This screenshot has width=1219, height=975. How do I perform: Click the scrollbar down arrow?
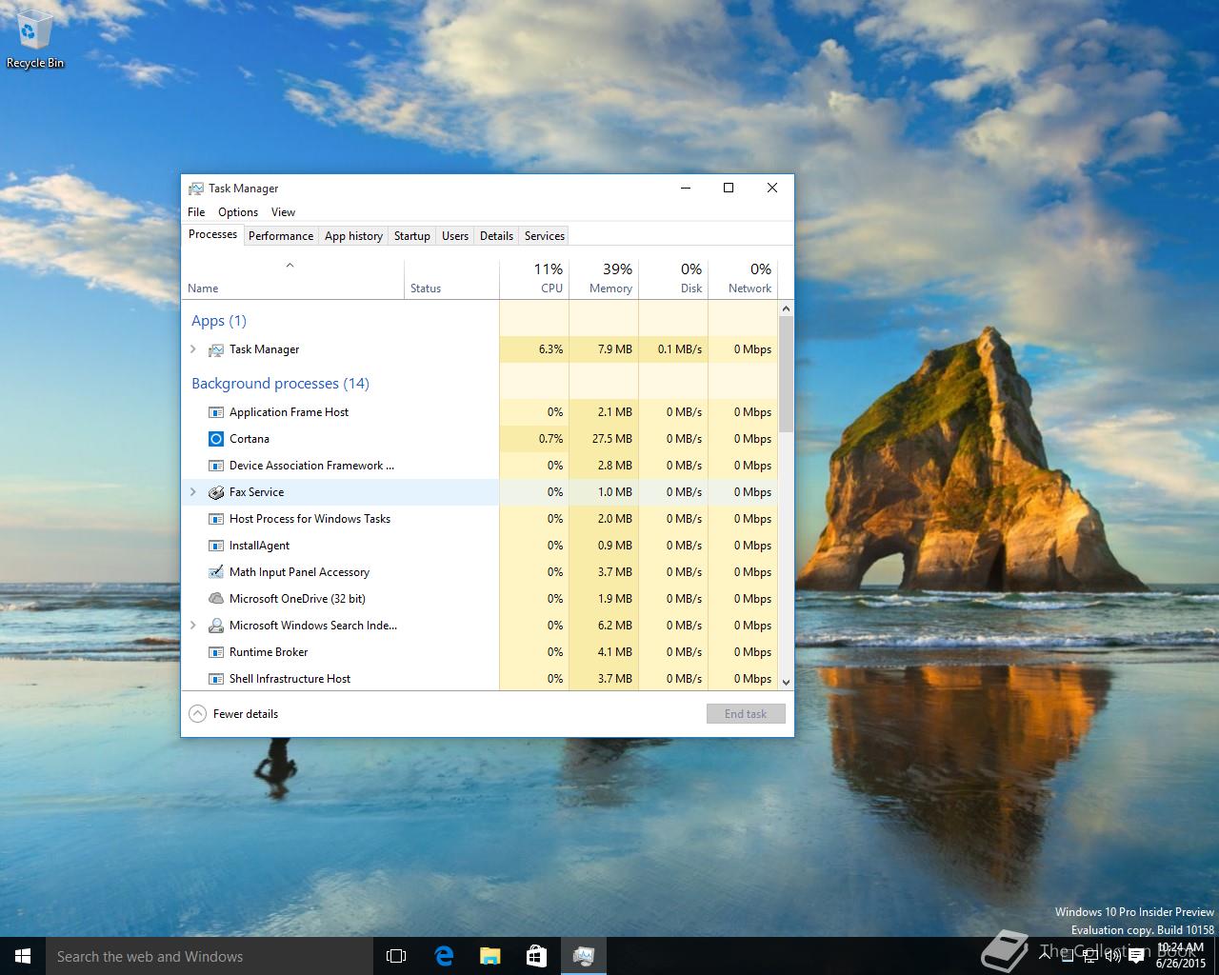[x=786, y=682]
